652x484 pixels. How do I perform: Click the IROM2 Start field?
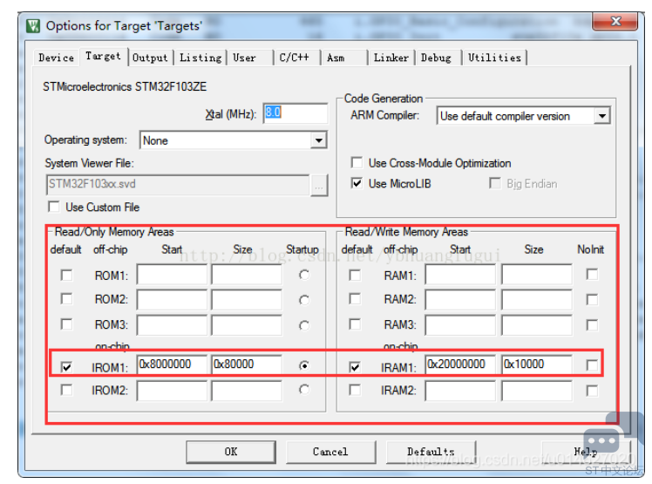click(172, 391)
